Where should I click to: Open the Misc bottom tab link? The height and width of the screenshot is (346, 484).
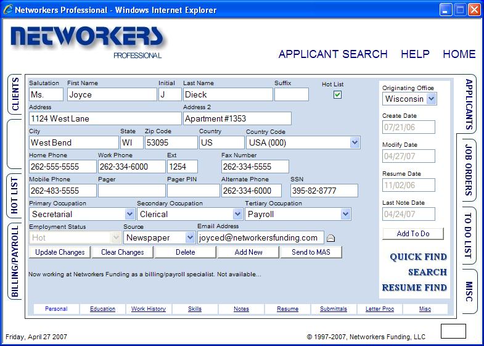[x=425, y=309]
